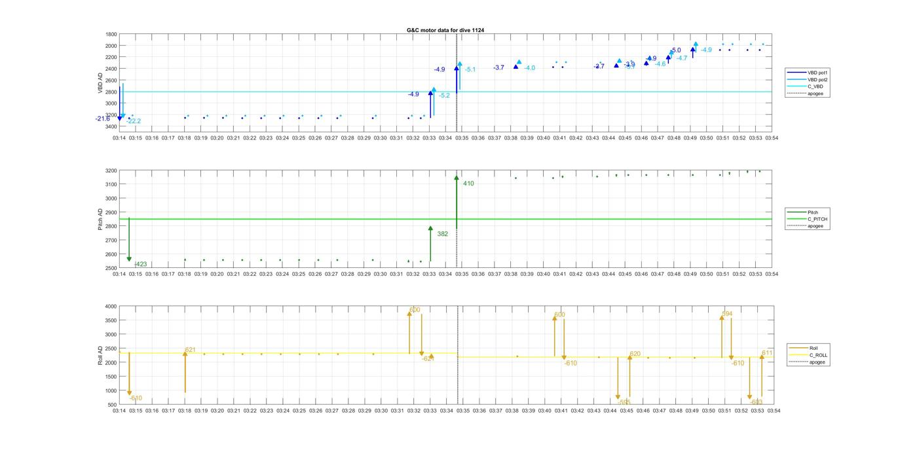The width and height of the screenshot is (917, 454).
Task: Click the '3100' tick on the Pitch axis
Action: (111, 185)
